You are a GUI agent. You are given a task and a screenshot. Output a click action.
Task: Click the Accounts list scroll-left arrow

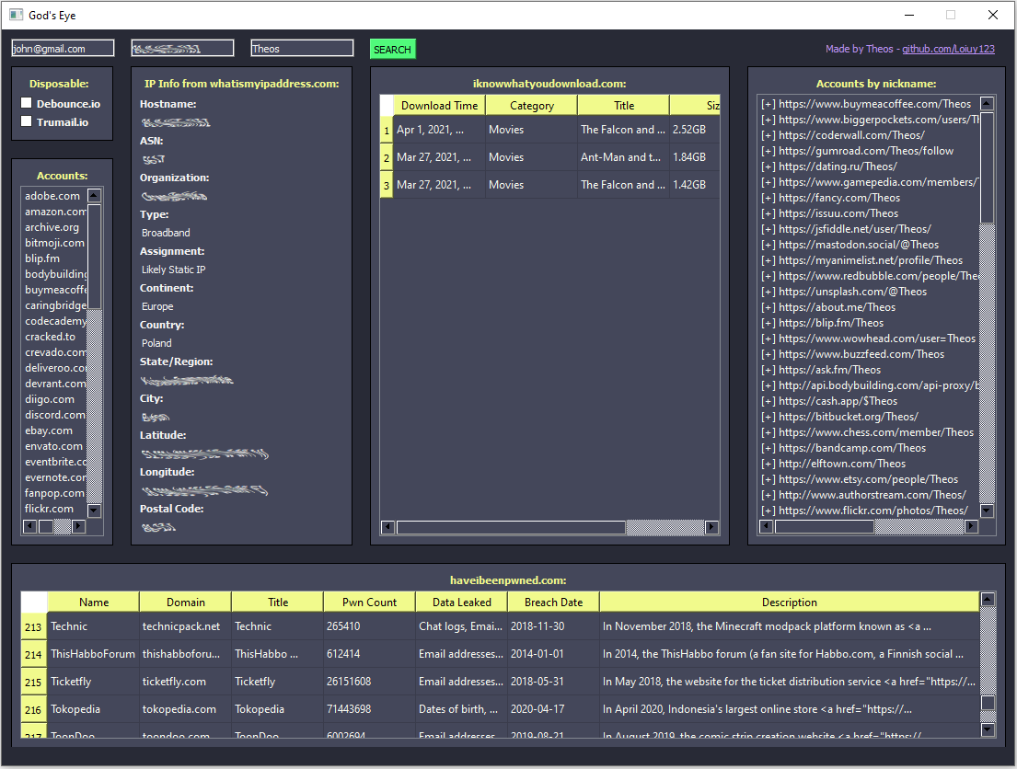[29, 526]
